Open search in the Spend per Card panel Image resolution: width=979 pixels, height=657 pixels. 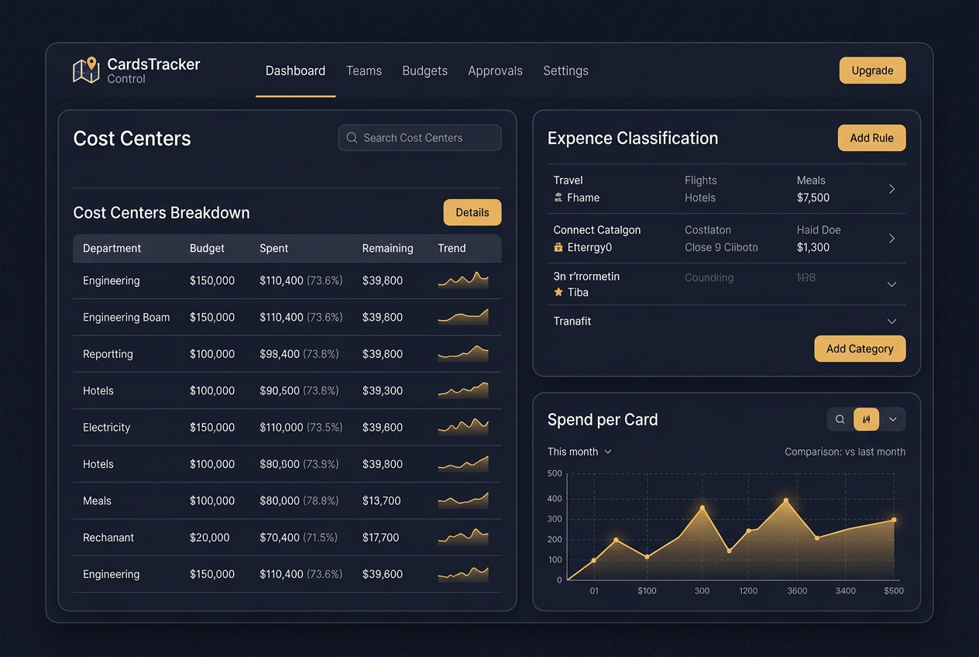[x=840, y=420]
